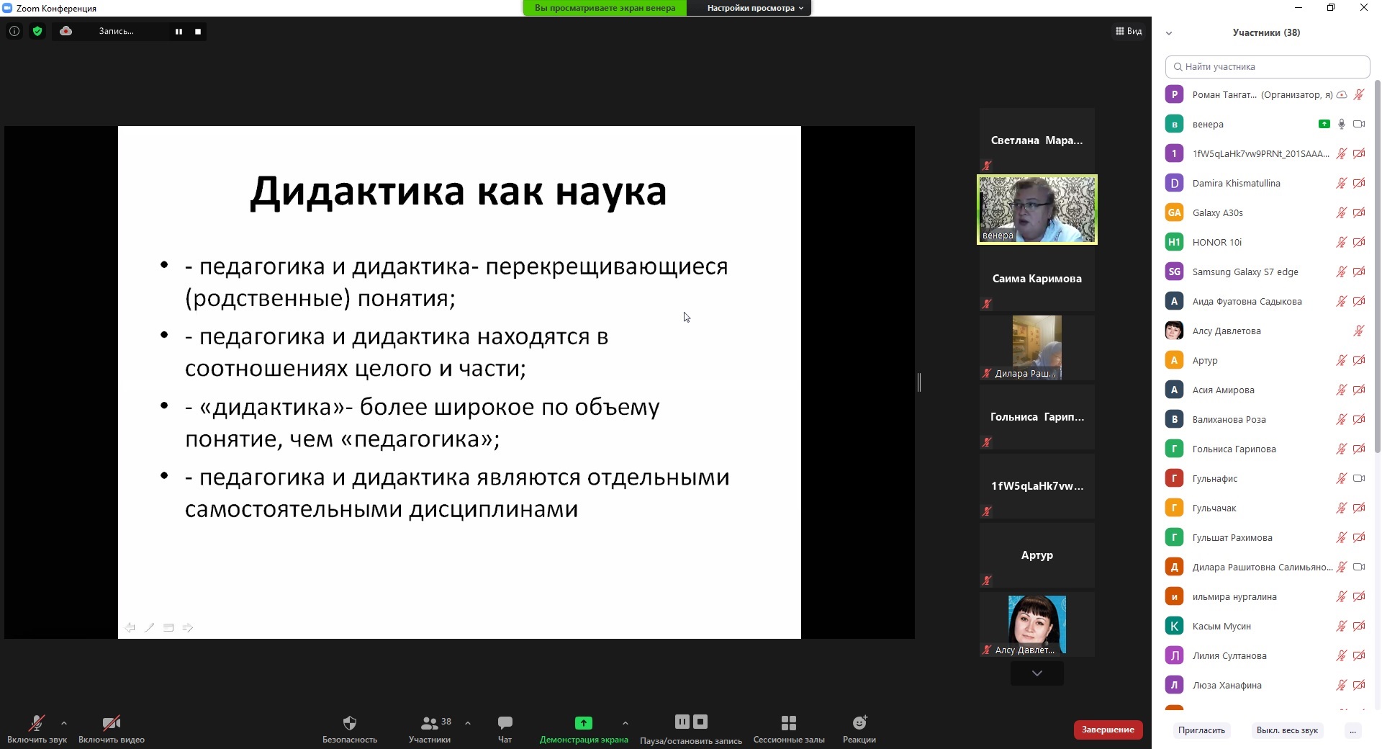The width and height of the screenshot is (1382, 749).
Task: Toggle Participants (Участники) panel
Action: (430, 723)
